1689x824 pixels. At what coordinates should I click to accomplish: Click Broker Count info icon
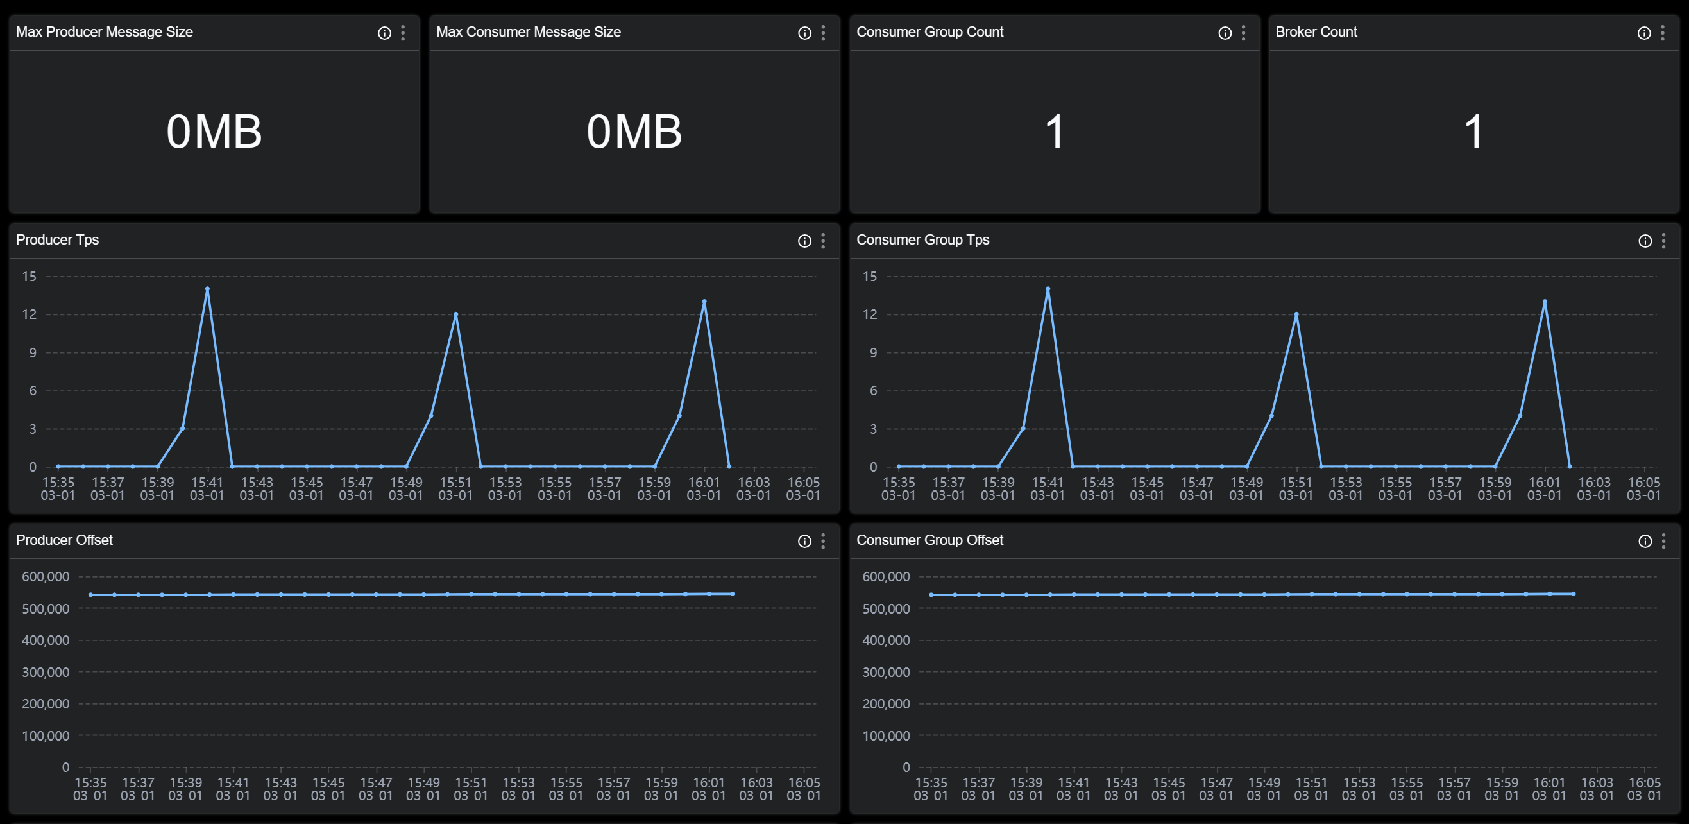pyautogui.click(x=1643, y=33)
